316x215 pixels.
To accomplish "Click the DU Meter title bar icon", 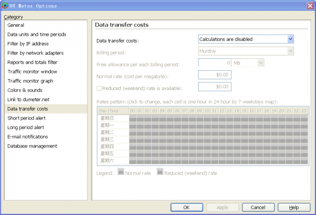I will (x=5, y=6).
